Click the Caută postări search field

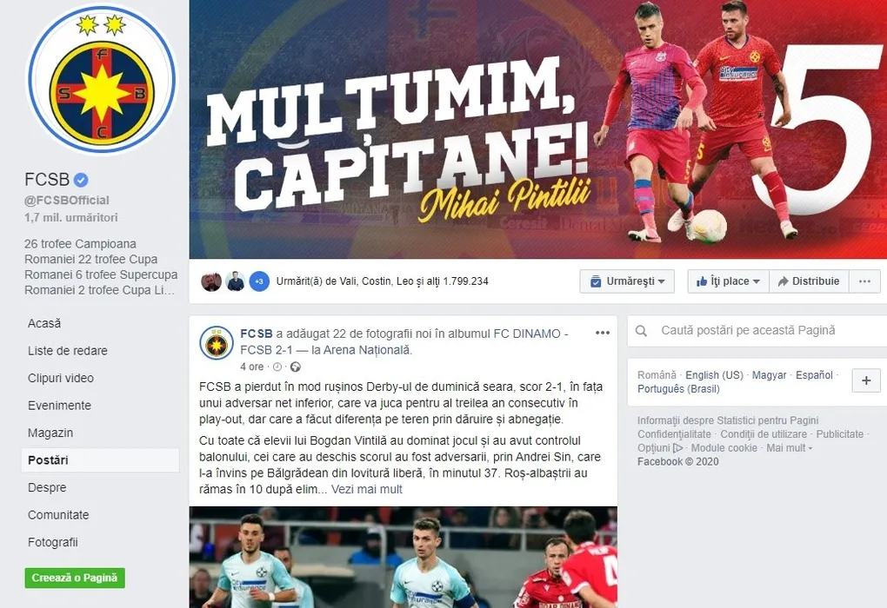(x=758, y=331)
